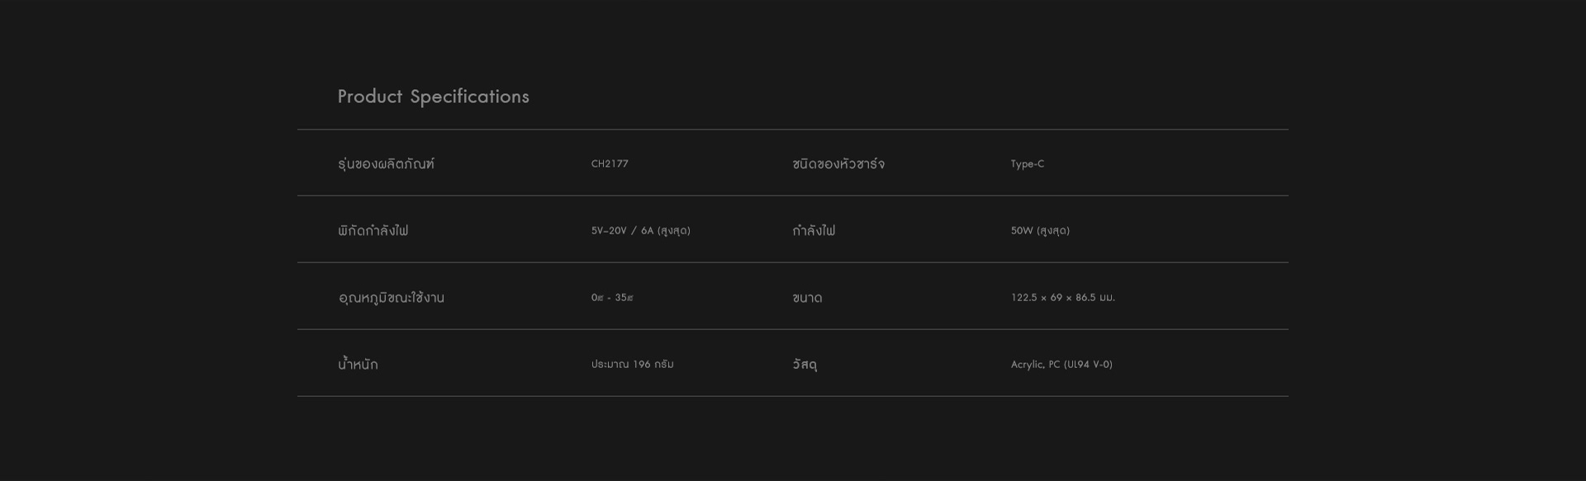This screenshot has width=1586, height=481.
Task: Click the พิกัดกำลังไฟ label
Action: [x=373, y=231]
